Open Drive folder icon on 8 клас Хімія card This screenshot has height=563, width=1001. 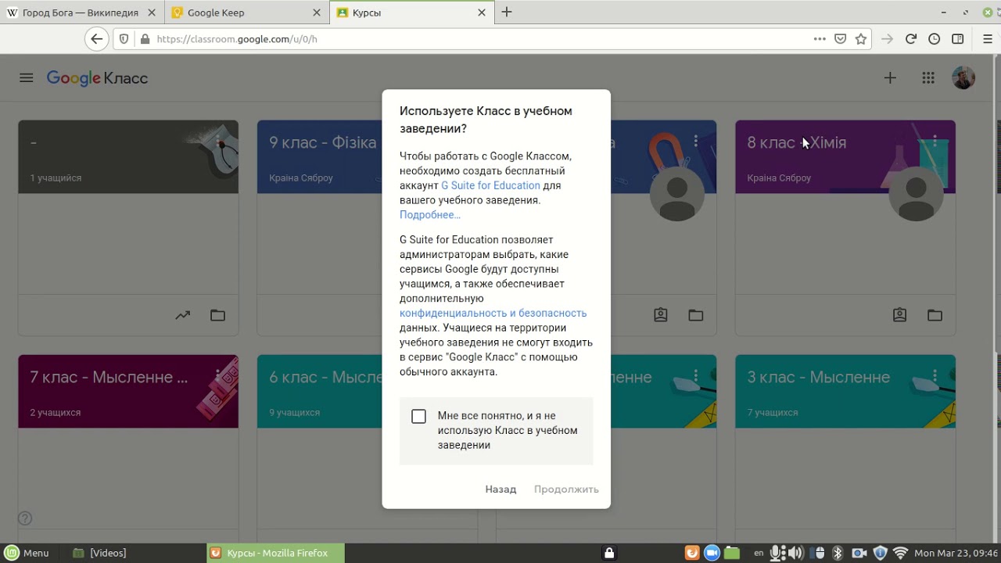pos(935,315)
